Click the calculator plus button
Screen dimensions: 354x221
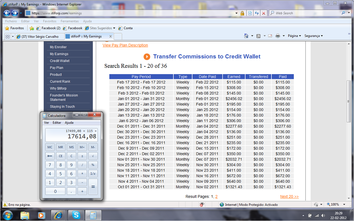82,191
